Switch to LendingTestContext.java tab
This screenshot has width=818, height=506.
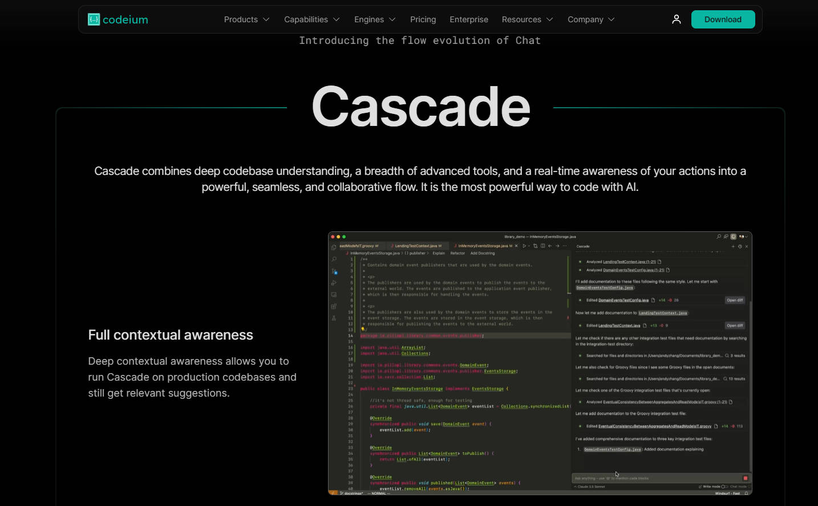coord(416,246)
